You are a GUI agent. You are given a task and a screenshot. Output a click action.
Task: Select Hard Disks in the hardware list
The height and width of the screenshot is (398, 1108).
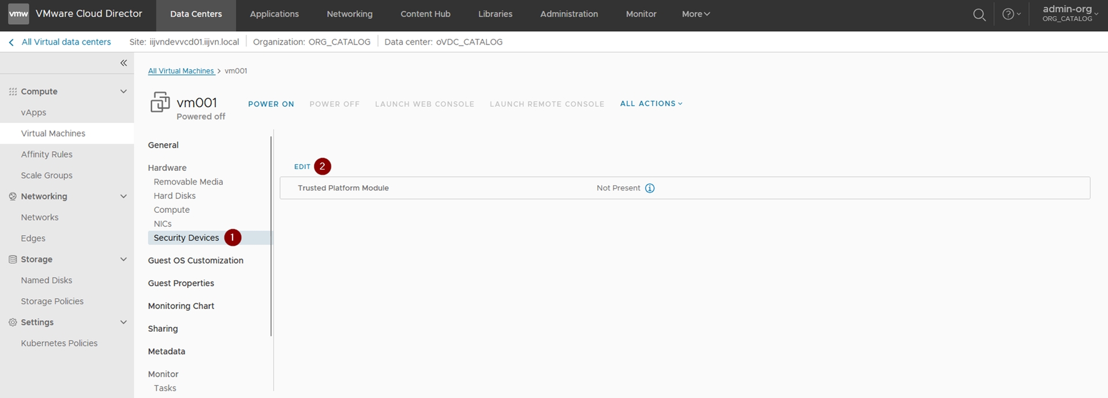[x=174, y=196]
